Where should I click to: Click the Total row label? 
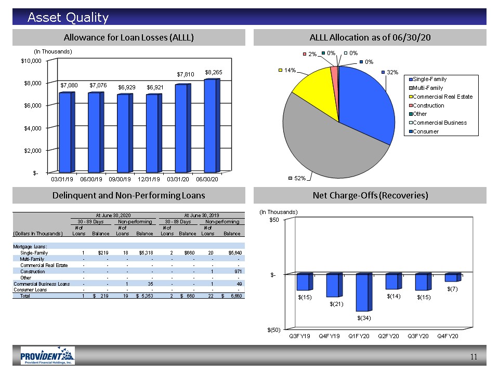coord(25,296)
